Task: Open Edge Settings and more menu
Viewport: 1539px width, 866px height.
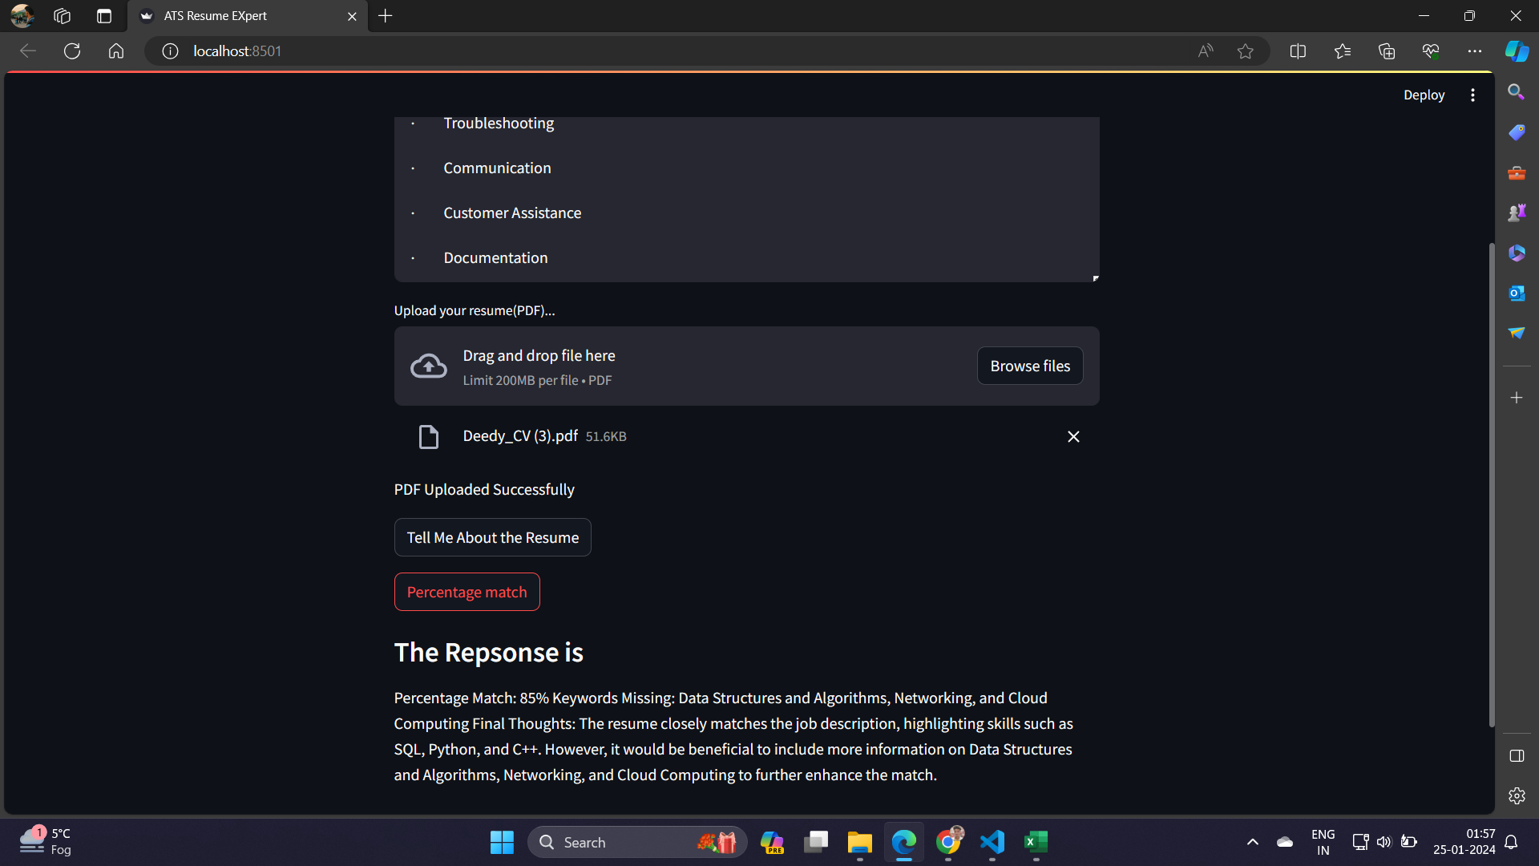Action: pos(1474,51)
